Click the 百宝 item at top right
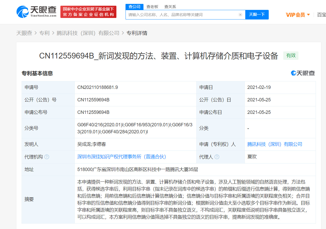Viewport: 326px width, 229px height. tap(321, 15)
